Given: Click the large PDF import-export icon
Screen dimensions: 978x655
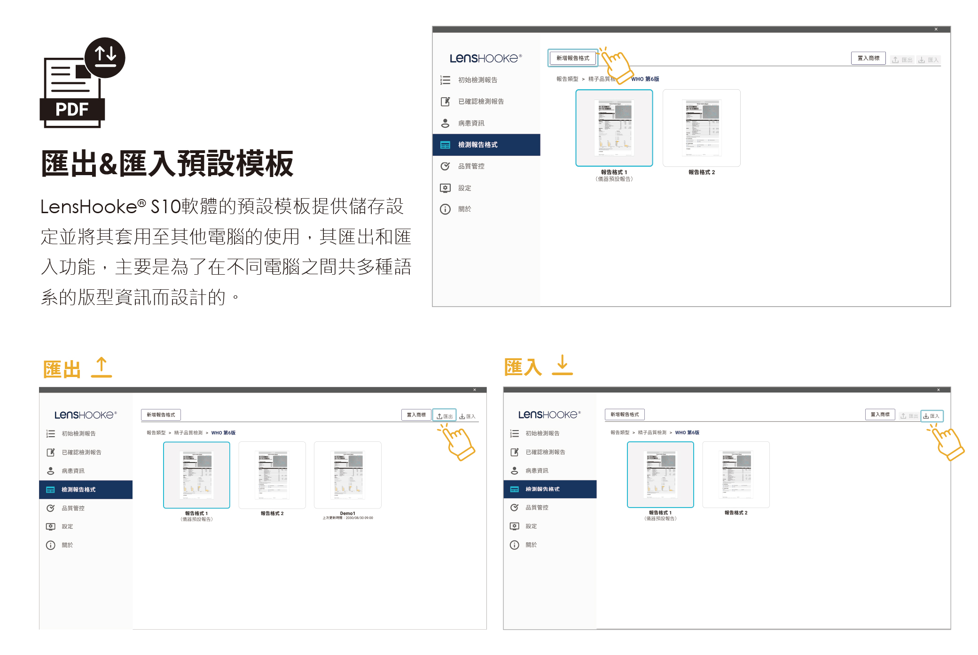Looking at the screenshot, I should point(82,83).
